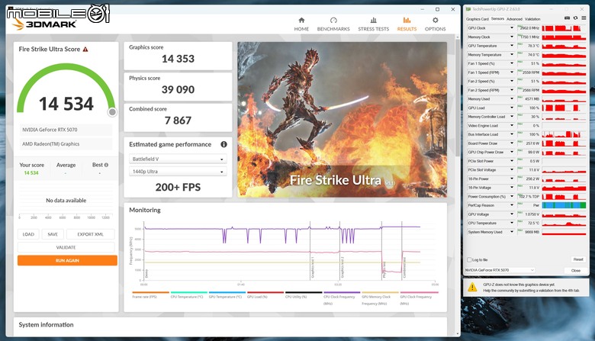Viewport: 595px width, 341px height.
Task: Click the info icon next to Best
Action: 106,165
